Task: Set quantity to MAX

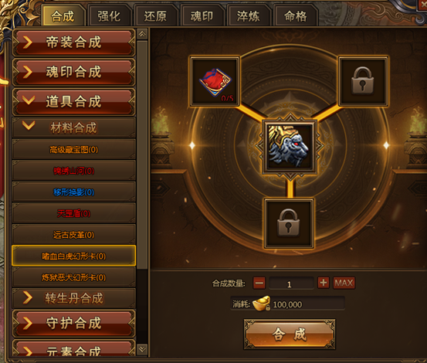Action: point(344,283)
